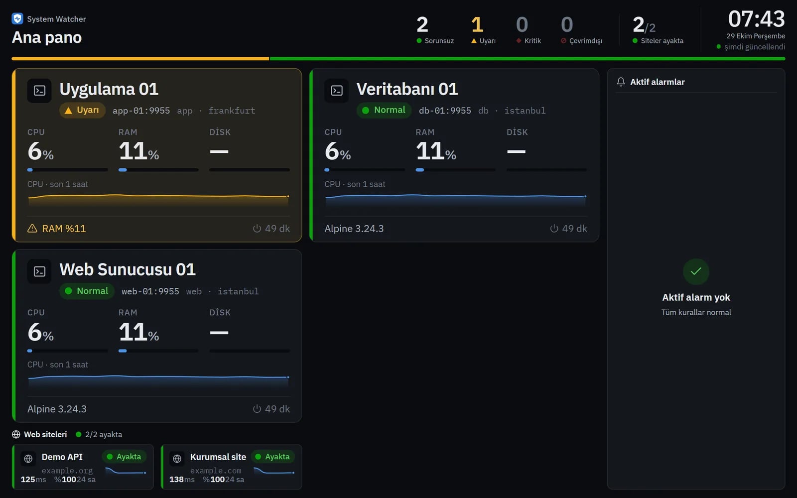Click the 'example.com' domain text
This screenshot has width=797, height=498.
pos(216,471)
